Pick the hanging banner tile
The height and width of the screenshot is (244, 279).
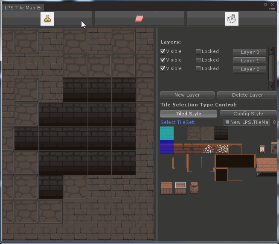(262, 150)
